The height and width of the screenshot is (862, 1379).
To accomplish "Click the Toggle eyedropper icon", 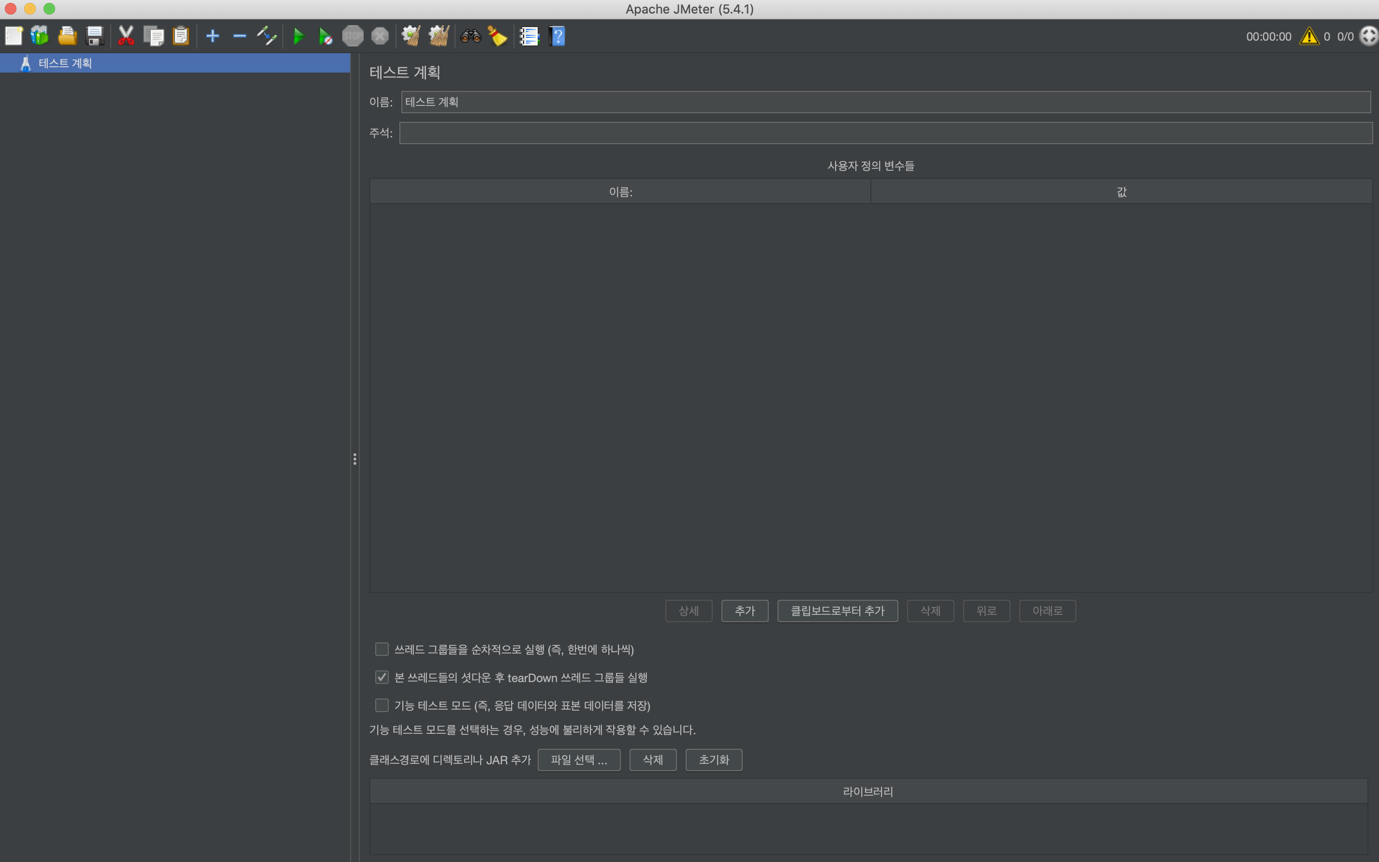I will (267, 36).
